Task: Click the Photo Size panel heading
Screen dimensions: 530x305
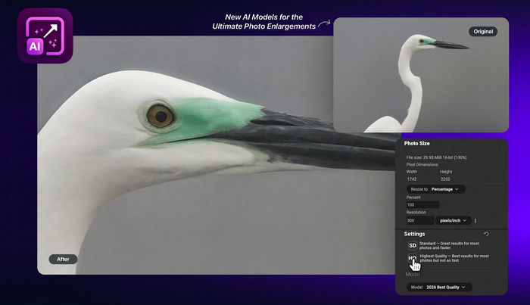Action: click(416, 143)
